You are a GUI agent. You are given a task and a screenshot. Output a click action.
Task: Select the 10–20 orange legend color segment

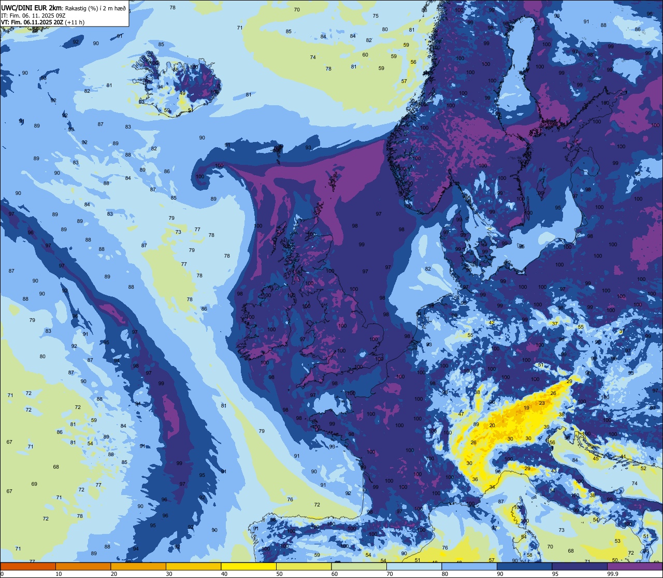point(83,566)
